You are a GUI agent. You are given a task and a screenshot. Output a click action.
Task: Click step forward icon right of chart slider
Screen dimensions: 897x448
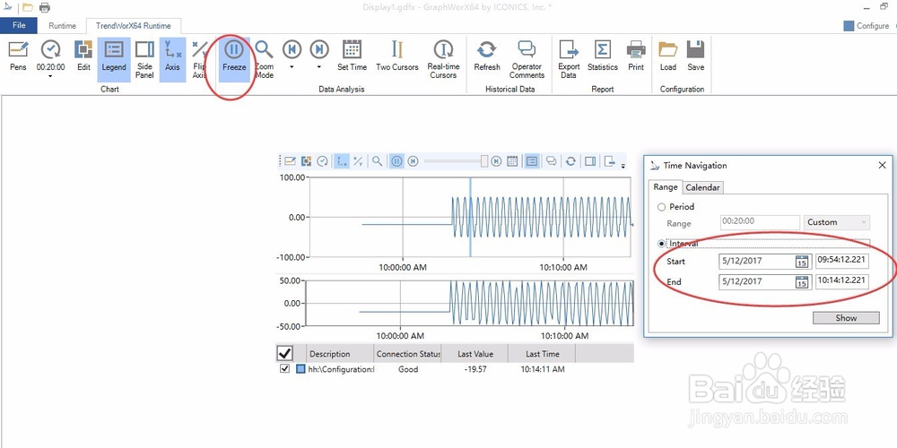coord(496,161)
